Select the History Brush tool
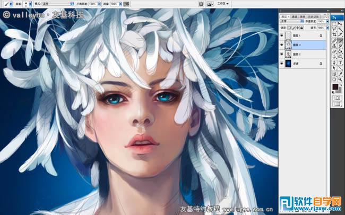The image size is (345, 215). (x=340, y=46)
